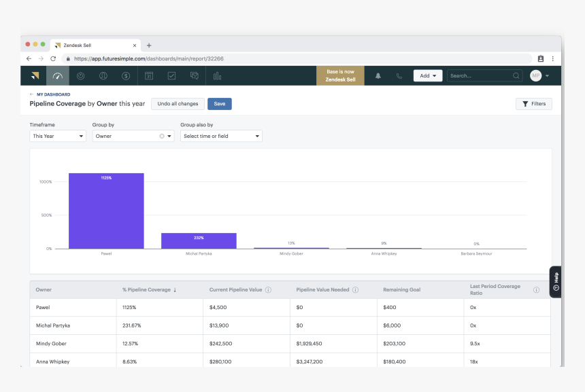Open notifications bell icon
Image resolution: width=585 pixels, height=392 pixels.
[378, 76]
